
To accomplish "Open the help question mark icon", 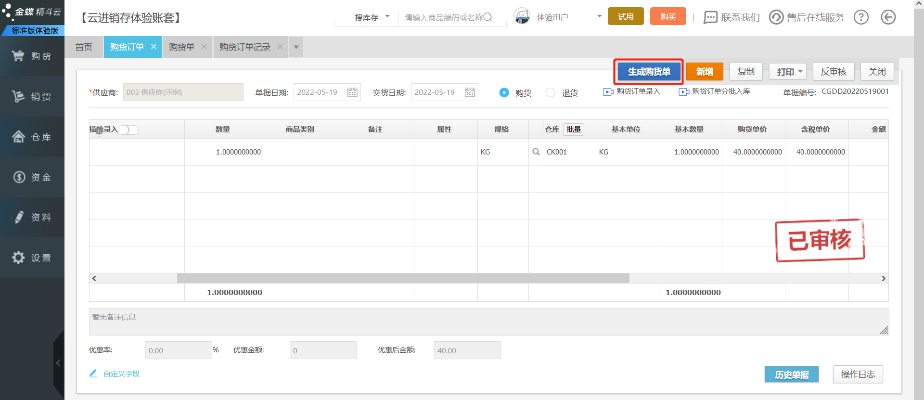I will [x=861, y=17].
